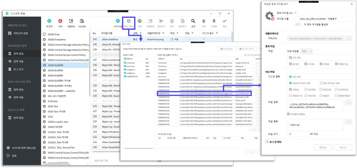The width and height of the screenshot is (357, 168).
Task: Open the 액션 column filter dropdown
Action: (x=178, y=33)
